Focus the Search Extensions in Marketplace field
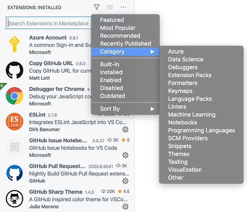 tap(49, 23)
